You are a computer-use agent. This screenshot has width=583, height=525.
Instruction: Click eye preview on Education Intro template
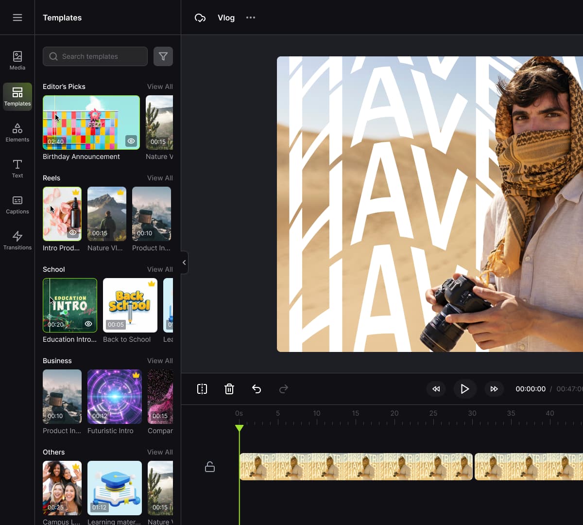[x=88, y=324]
